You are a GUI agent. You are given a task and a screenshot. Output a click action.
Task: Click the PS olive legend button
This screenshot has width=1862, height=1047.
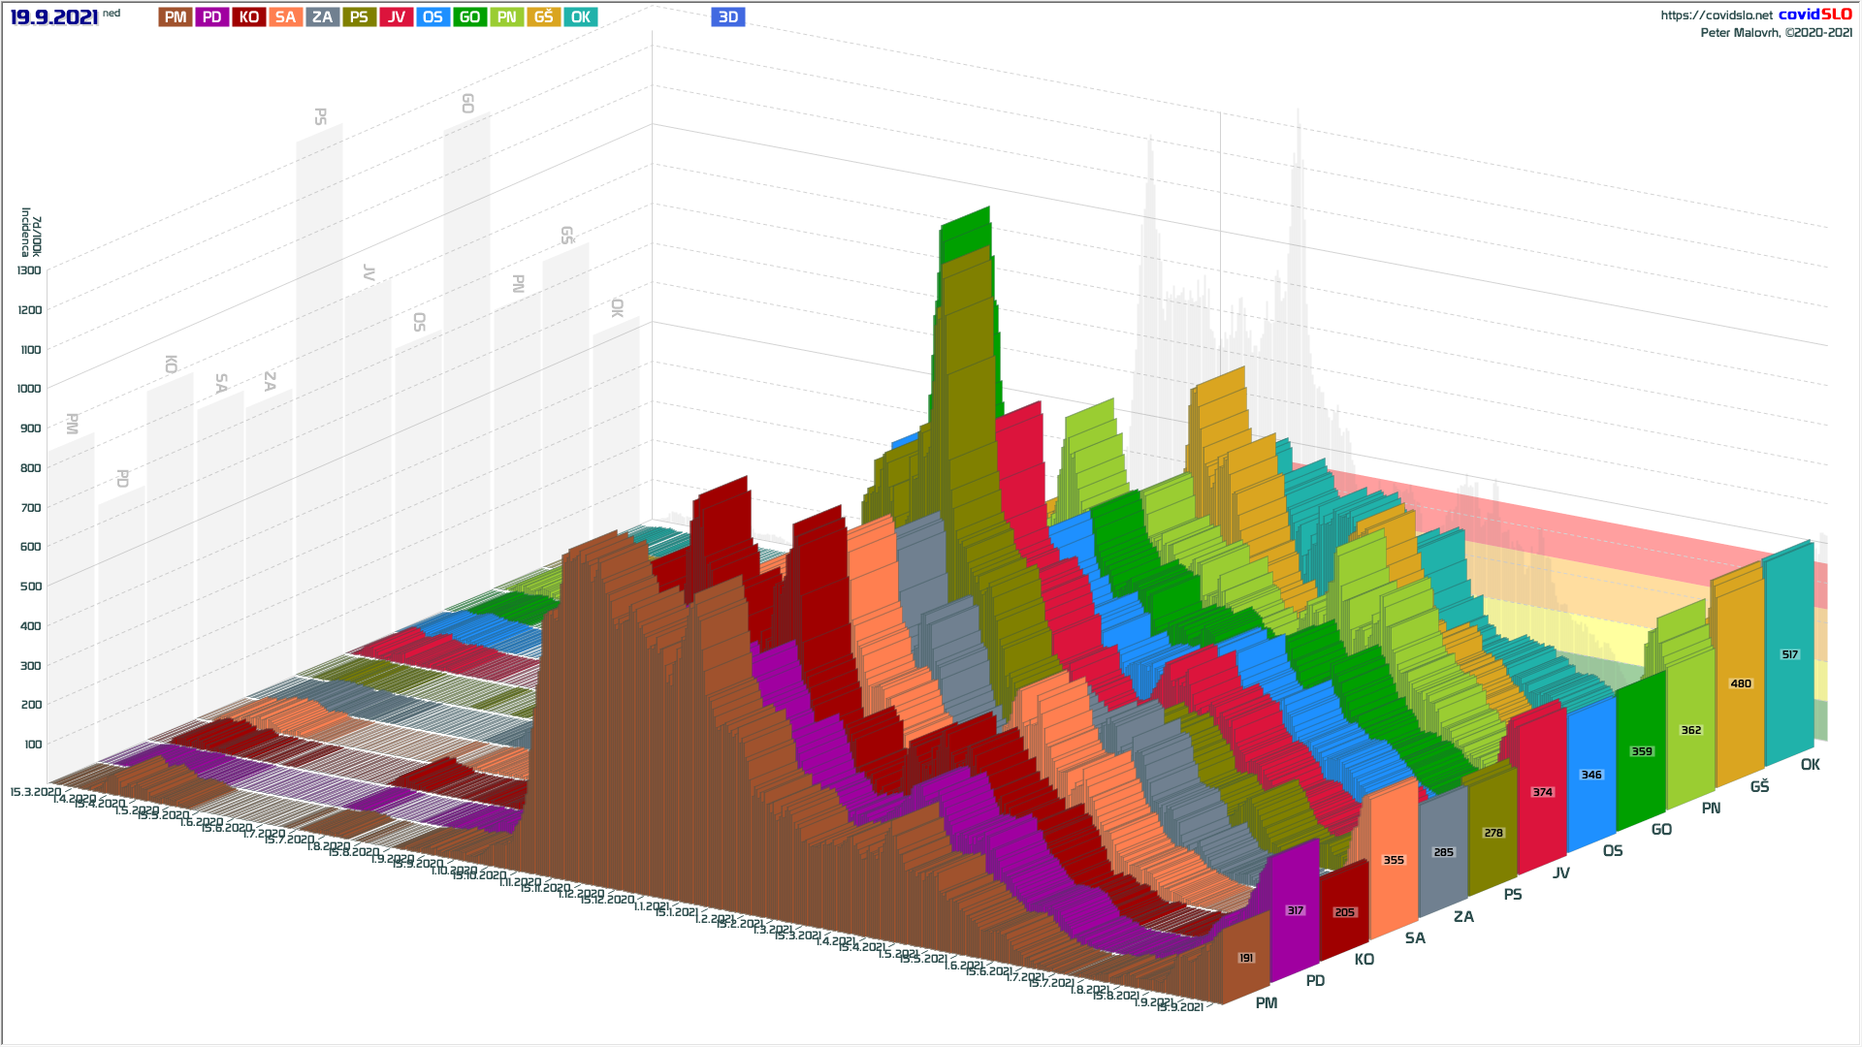click(x=359, y=17)
